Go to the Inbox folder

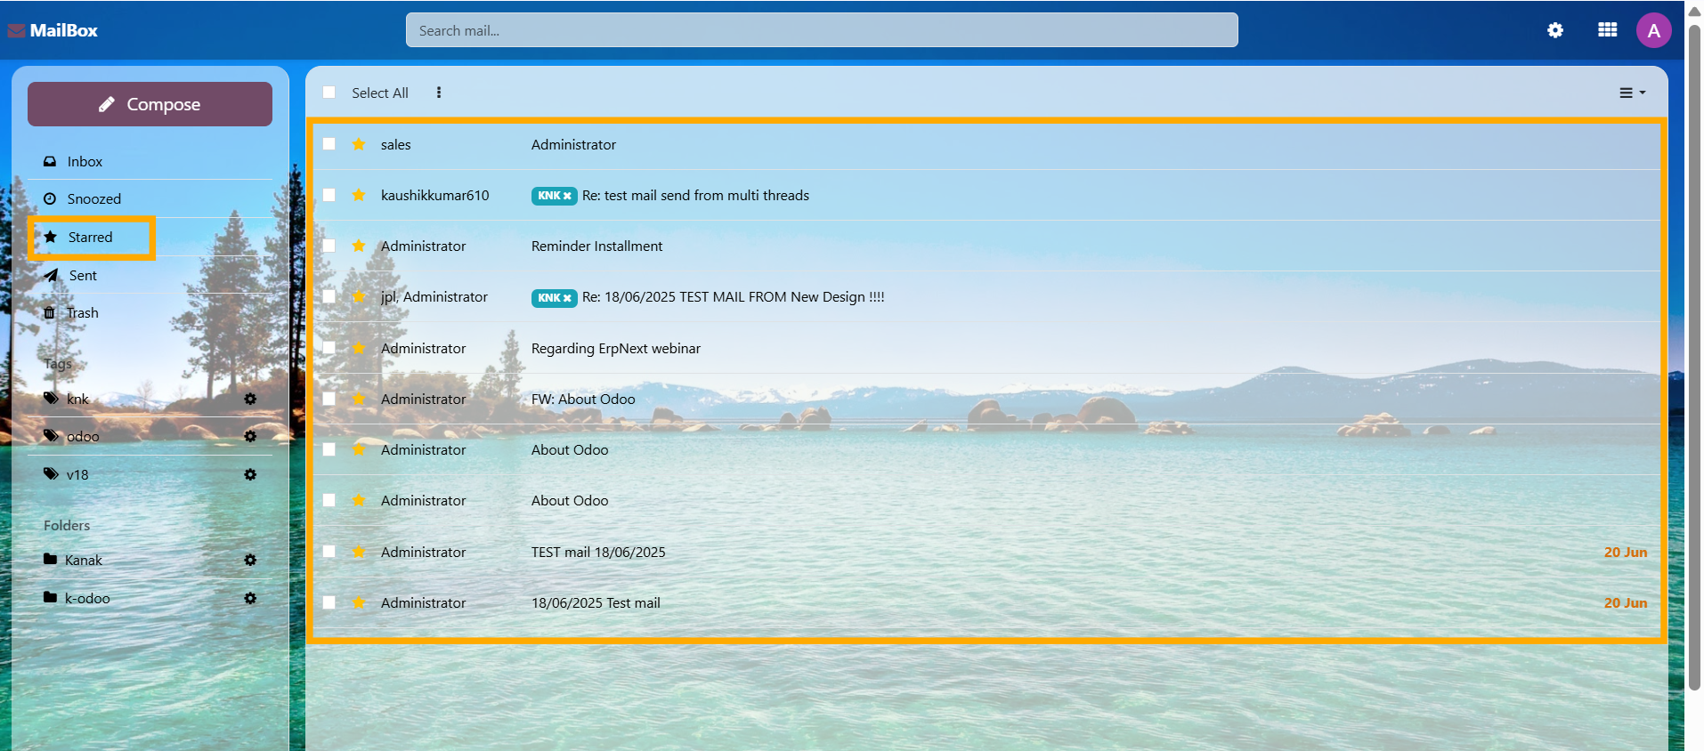pos(85,161)
